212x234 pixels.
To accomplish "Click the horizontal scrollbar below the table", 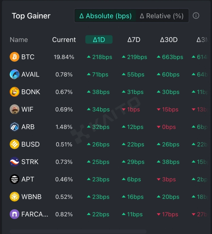I will pyautogui.click(x=78, y=231).
